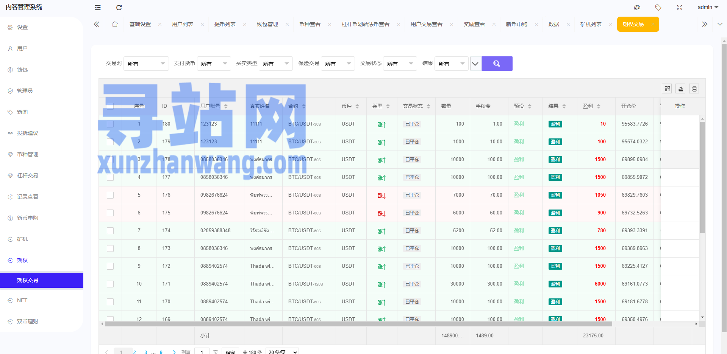The image size is (727, 354).
Task: Switch to the 币种查看 tab
Action: (x=310, y=24)
